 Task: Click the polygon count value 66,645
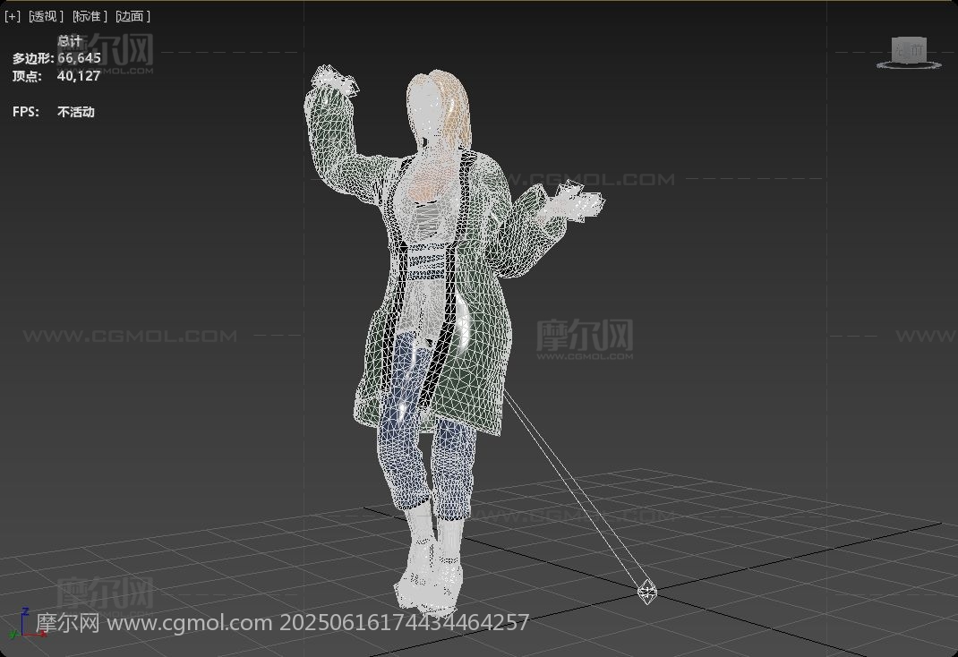(79, 58)
